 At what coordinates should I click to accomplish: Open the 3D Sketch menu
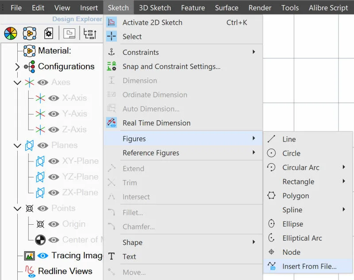point(155,8)
